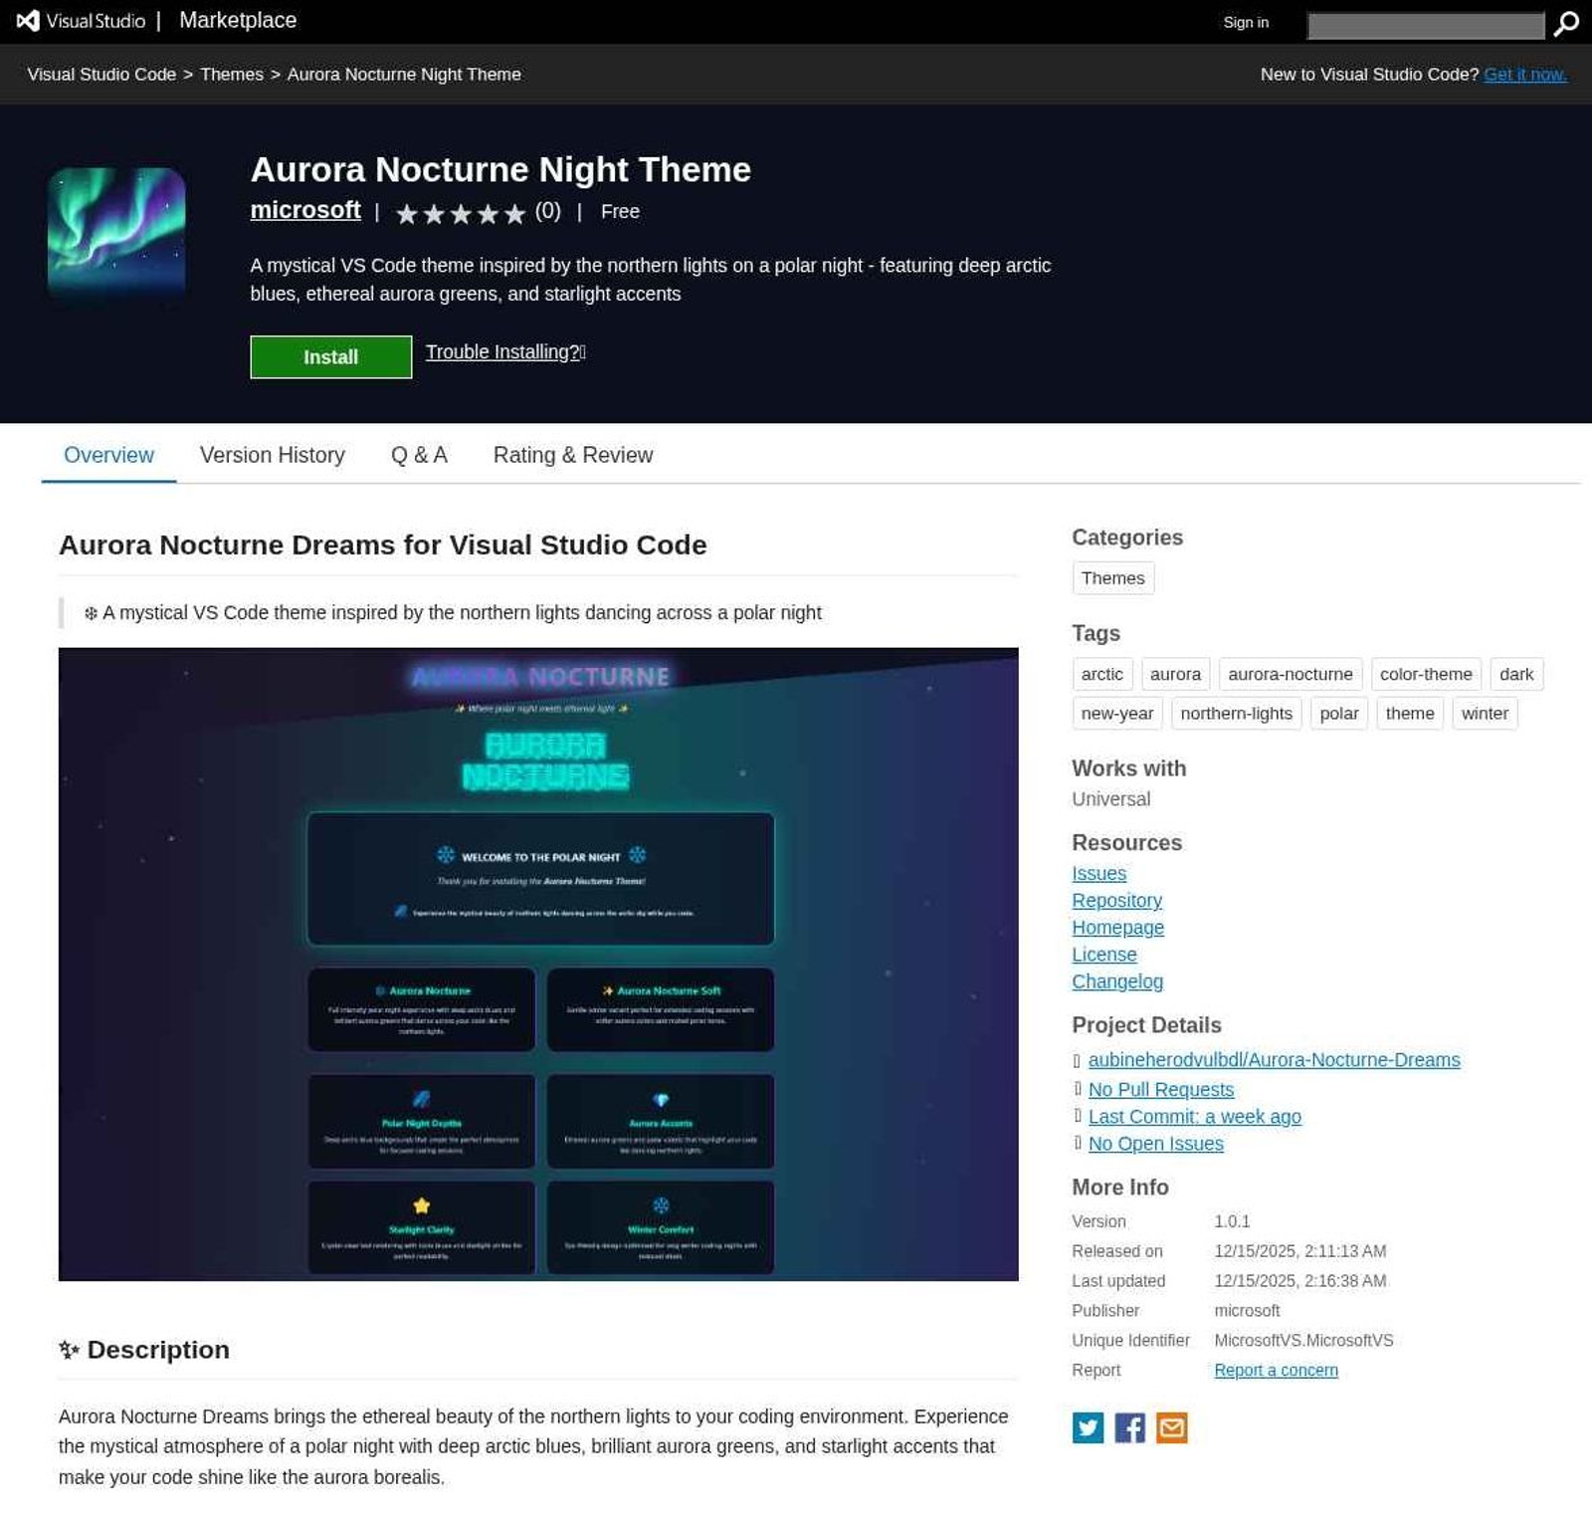The width and height of the screenshot is (1592, 1524).
Task: Click the new-year tag
Action: pos(1116,714)
